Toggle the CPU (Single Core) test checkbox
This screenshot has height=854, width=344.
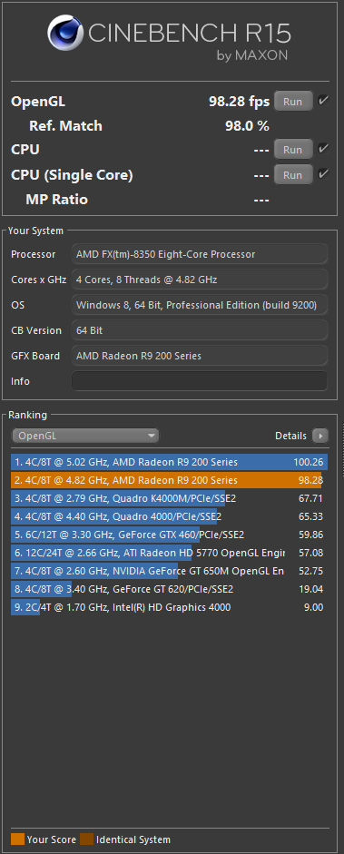323,174
